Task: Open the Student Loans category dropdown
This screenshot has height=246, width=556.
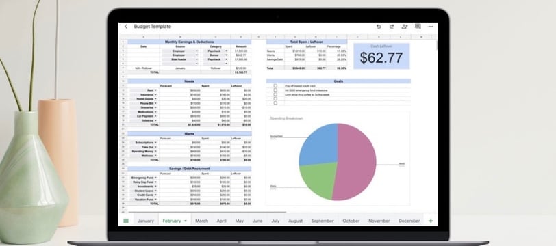Action: [x=155, y=191]
